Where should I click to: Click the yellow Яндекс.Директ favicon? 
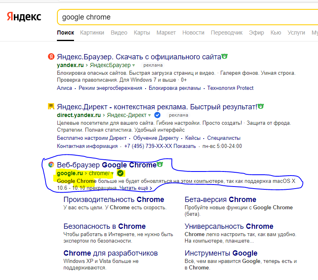coord(51,106)
